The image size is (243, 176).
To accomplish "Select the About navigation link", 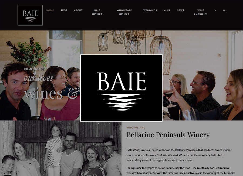I will tap(78, 10).
